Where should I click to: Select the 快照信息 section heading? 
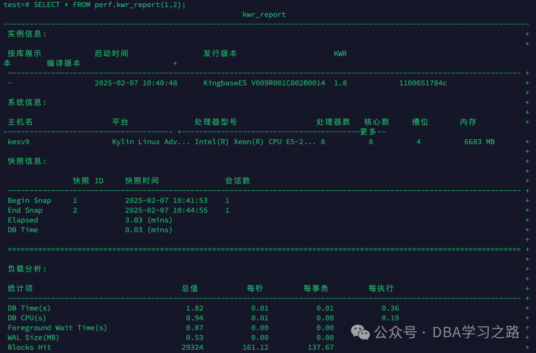(x=27, y=162)
